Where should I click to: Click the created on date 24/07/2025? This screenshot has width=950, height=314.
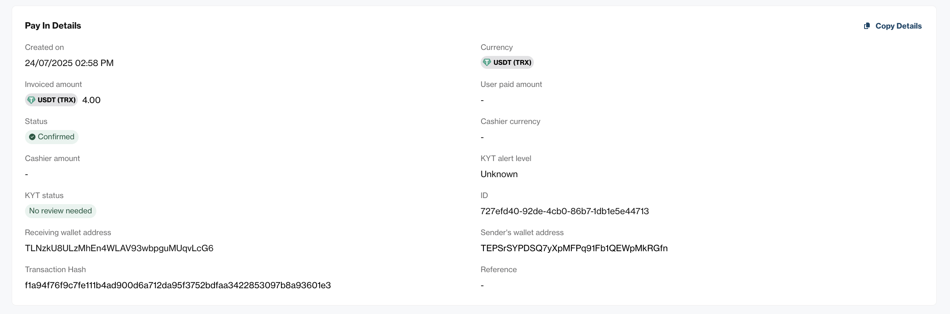[x=69, y=63]
